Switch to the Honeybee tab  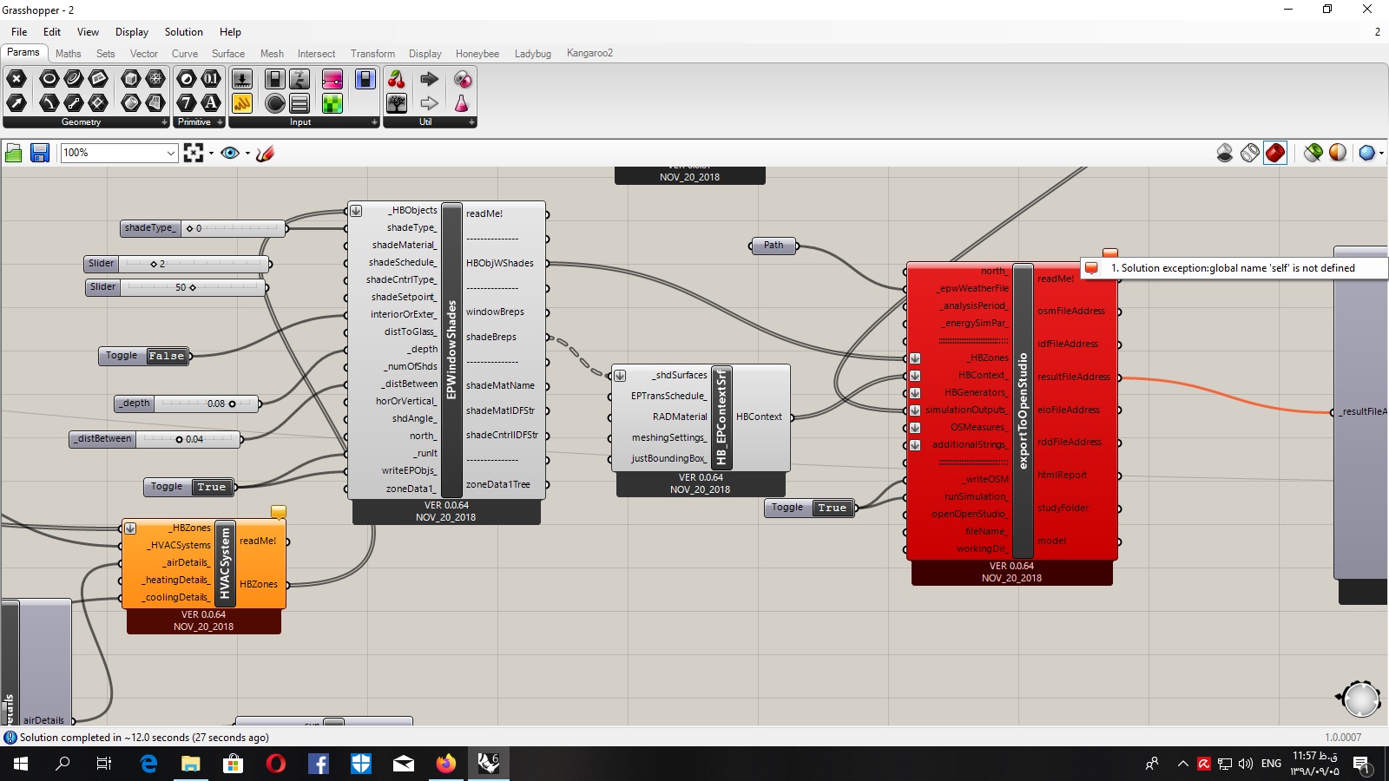pos(477,54)
